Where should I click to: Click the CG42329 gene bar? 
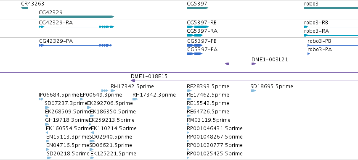click(76, 17)
